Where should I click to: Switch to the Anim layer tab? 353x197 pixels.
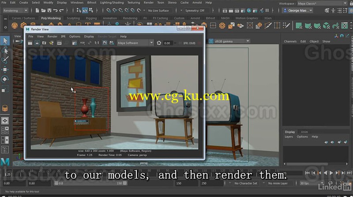304,132
